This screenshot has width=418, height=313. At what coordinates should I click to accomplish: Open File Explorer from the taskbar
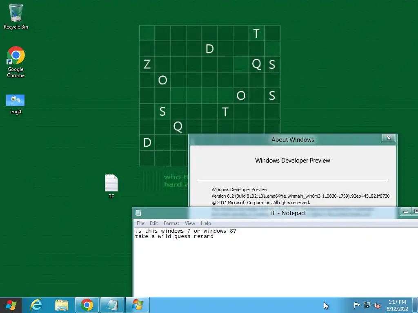click(x=62, y=305)
